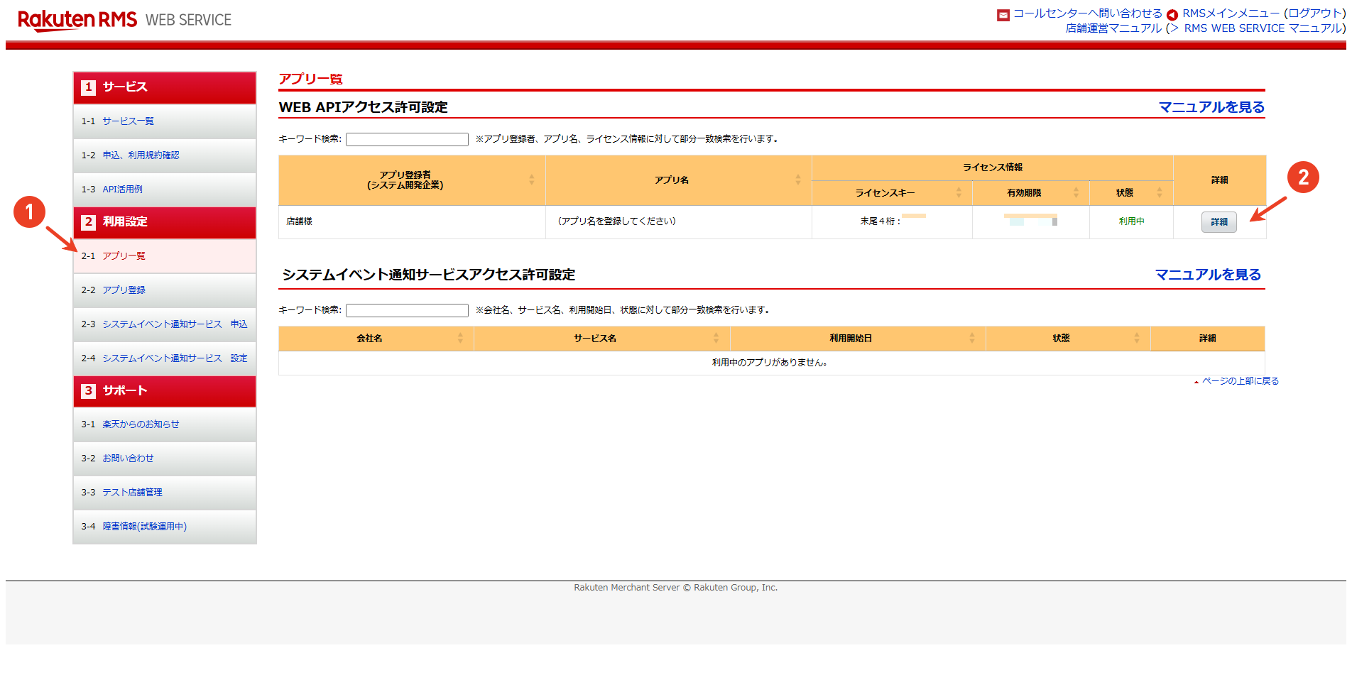Click (アプリ名を登録してください) cell

[679, 221]
